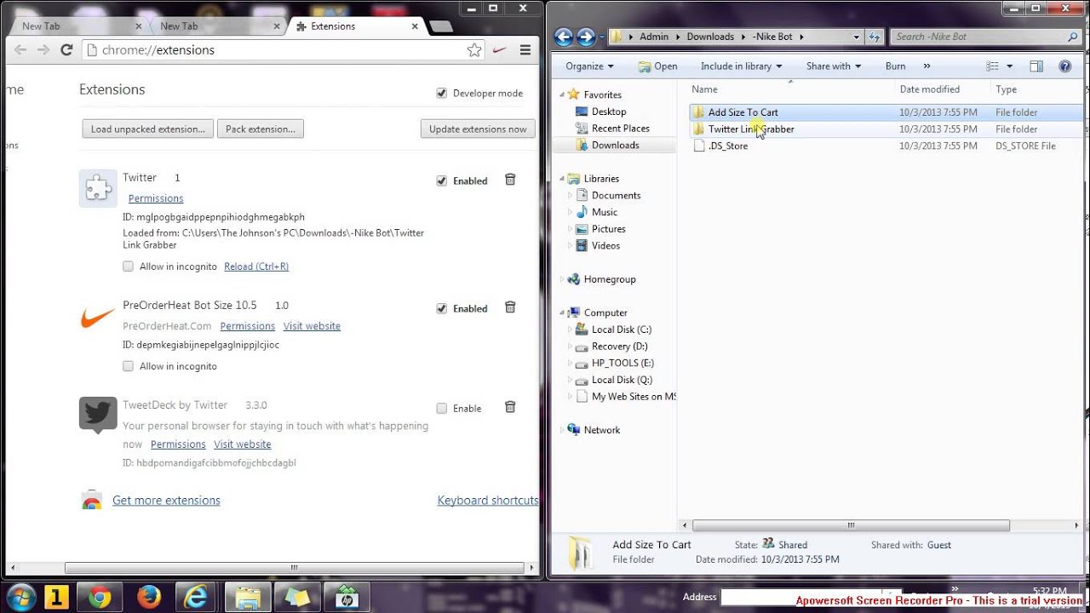Launch Internet Explorer from the taskbar
The height and width of the screenshot is (613, 1090).
[x=198, y=598]
